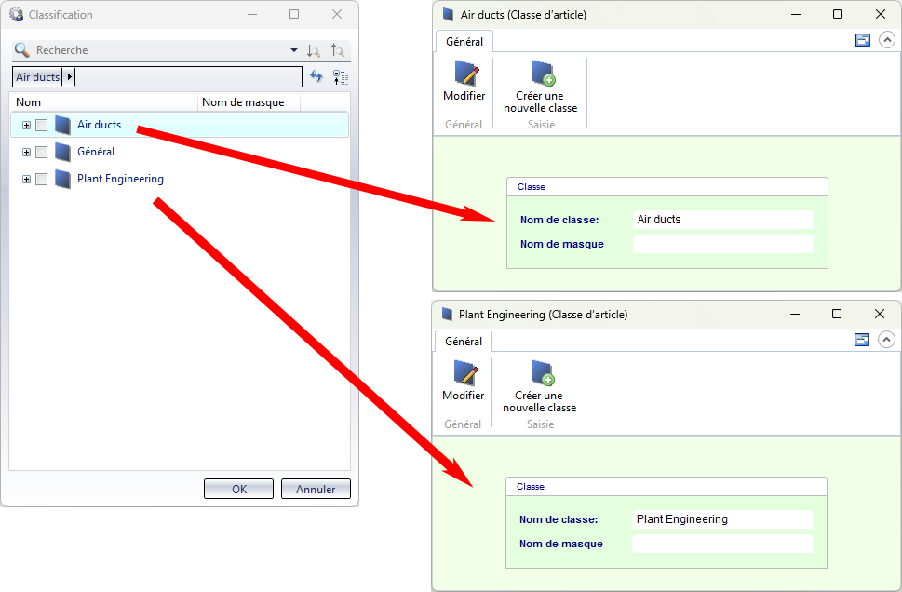
Task: Collapse the ribbon in Plant Engineering window
Action: point(886,340)
